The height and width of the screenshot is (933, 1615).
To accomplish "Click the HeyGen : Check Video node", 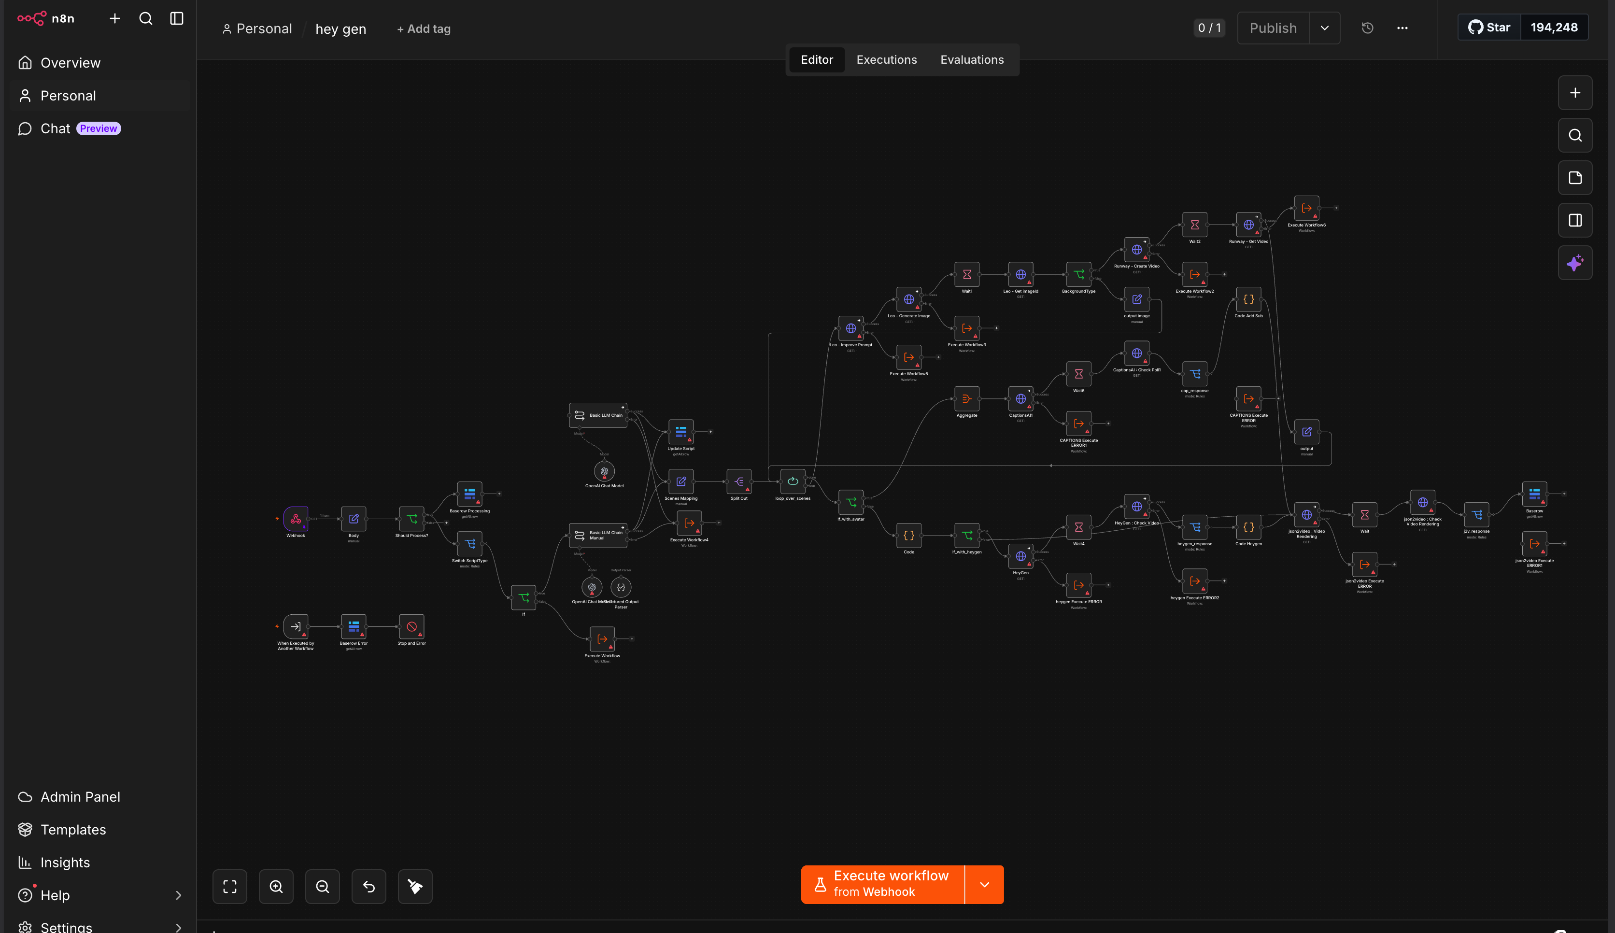I will pos(1137,506).
